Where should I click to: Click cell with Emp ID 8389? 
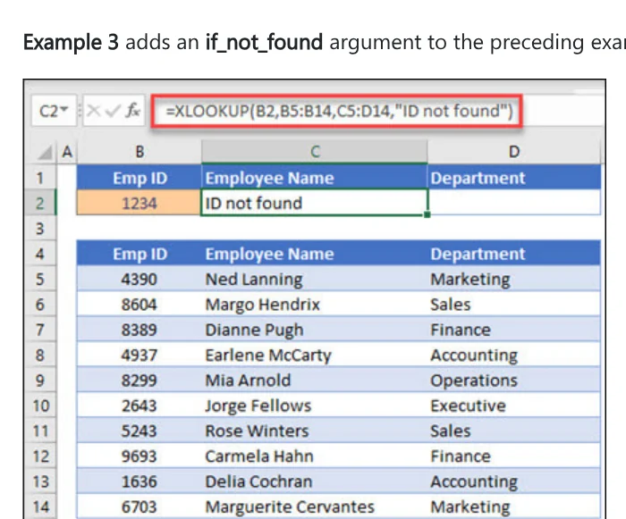click(x=139, y=330)
